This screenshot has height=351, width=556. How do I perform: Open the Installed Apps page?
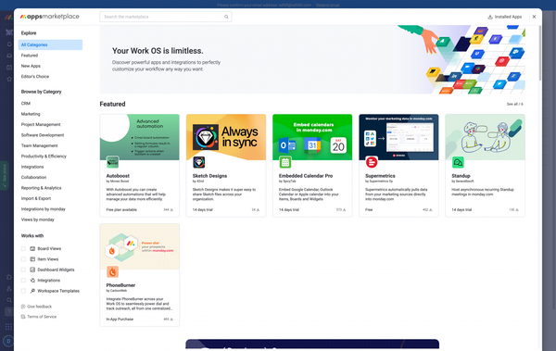pos(505,17)
